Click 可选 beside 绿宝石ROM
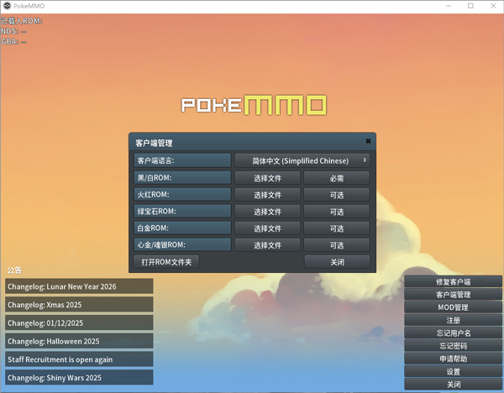 pos(337,212)
